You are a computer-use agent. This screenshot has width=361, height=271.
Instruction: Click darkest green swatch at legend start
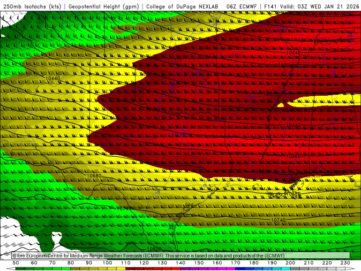click(x=20, y=269)
